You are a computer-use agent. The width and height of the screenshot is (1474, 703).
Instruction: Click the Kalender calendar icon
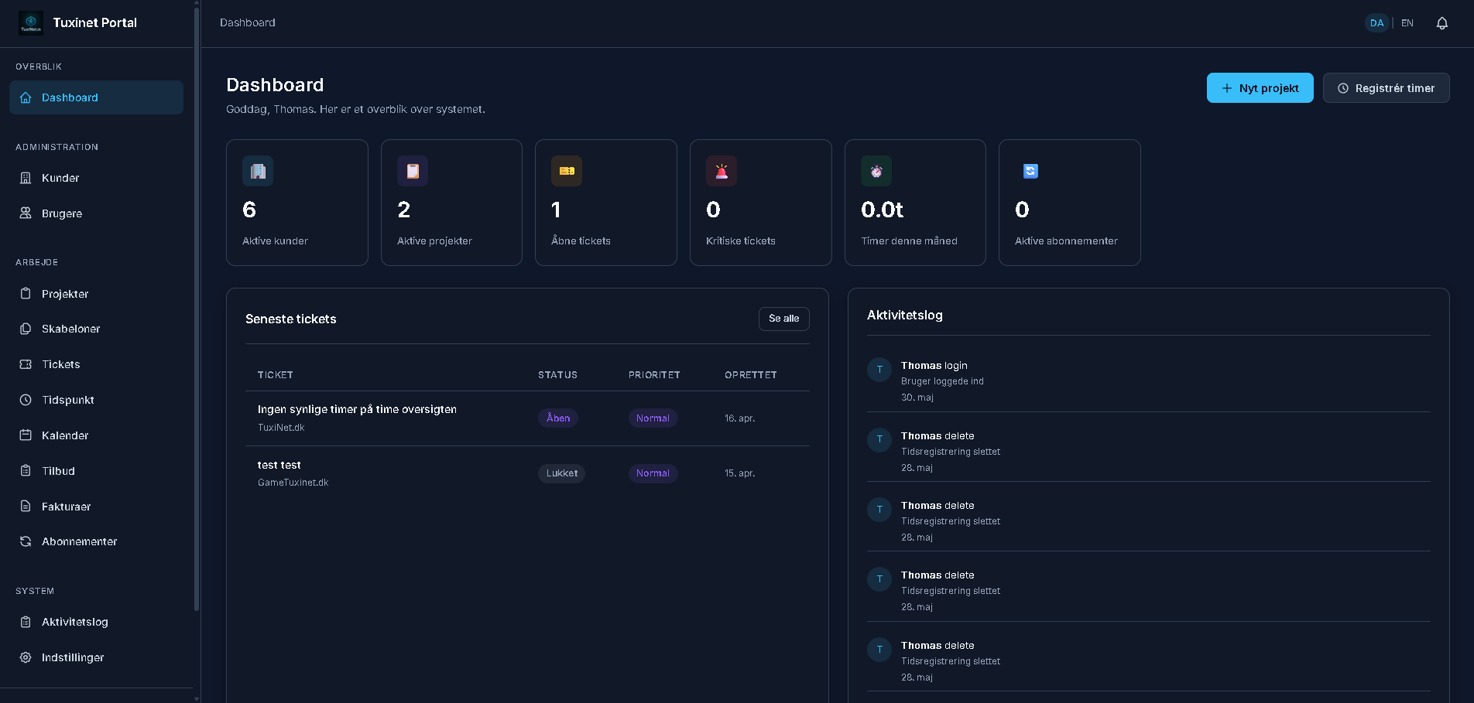tap(26, 435)
